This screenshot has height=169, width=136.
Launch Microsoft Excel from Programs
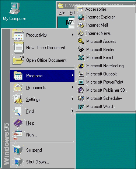[106, 58]
